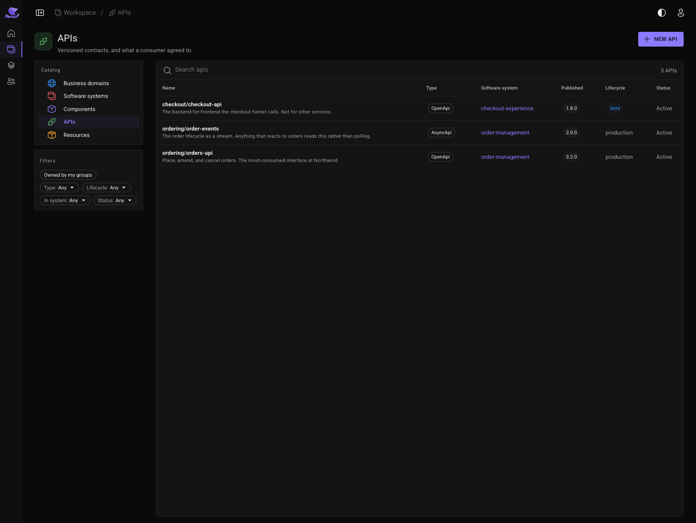696x523 pixels.
Task: Click the Search apis input field
Action: click(x=414, y=70)
